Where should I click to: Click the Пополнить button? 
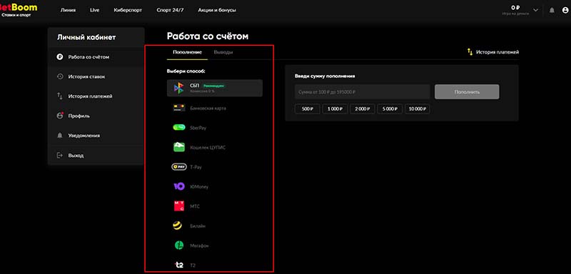[x=467, y=92]
